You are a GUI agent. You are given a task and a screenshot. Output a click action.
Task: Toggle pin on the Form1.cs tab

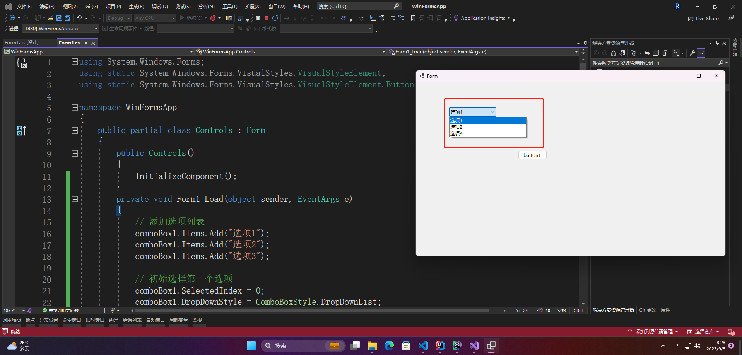[86, 43]
